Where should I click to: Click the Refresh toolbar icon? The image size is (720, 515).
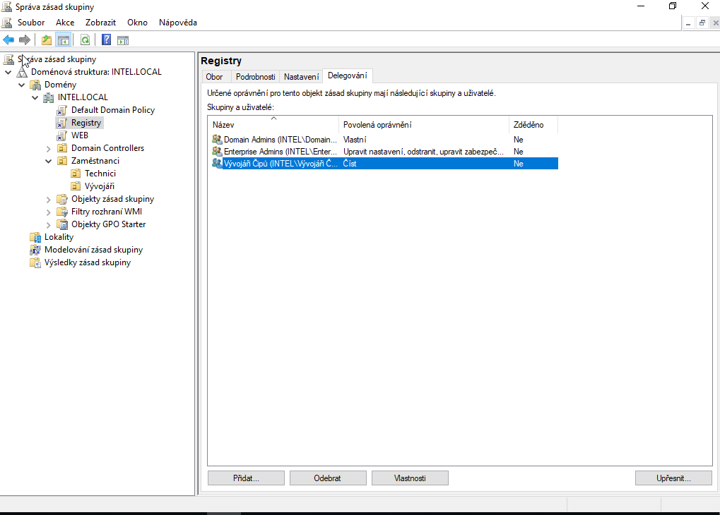(x=85, y=40)
